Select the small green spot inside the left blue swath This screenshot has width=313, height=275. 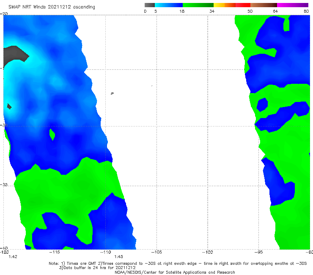(x=52, y=135)
